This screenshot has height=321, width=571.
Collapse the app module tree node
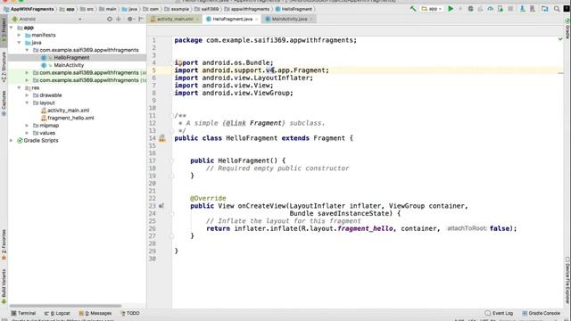12,28
